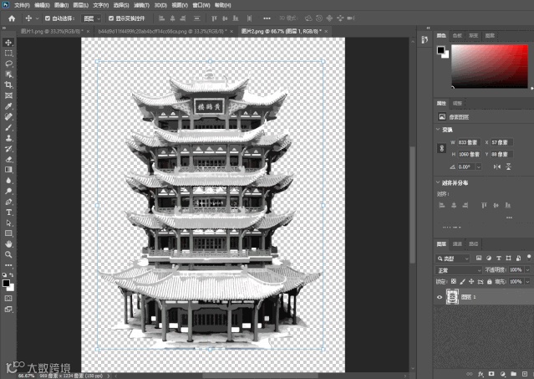
Task: Select the Dodge tool
Action: tap(8, 191)
